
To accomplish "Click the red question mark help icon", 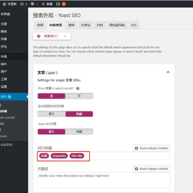I will pyautogui.click(x=39, y=36).
